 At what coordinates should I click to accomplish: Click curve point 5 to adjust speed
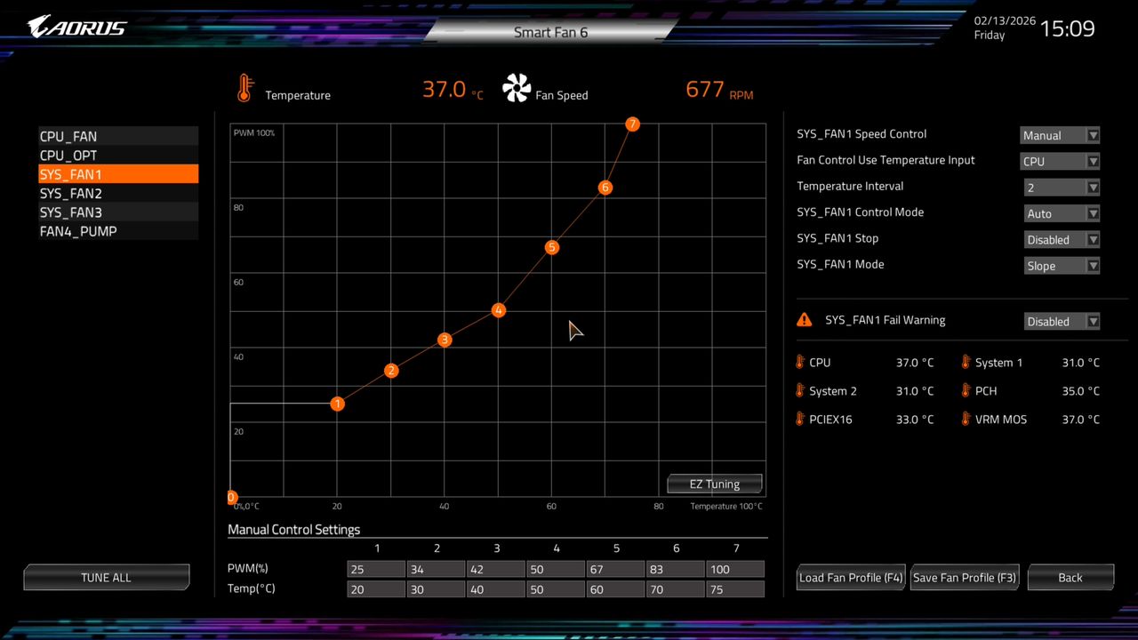pyautogui.click(x=551, y=247)
